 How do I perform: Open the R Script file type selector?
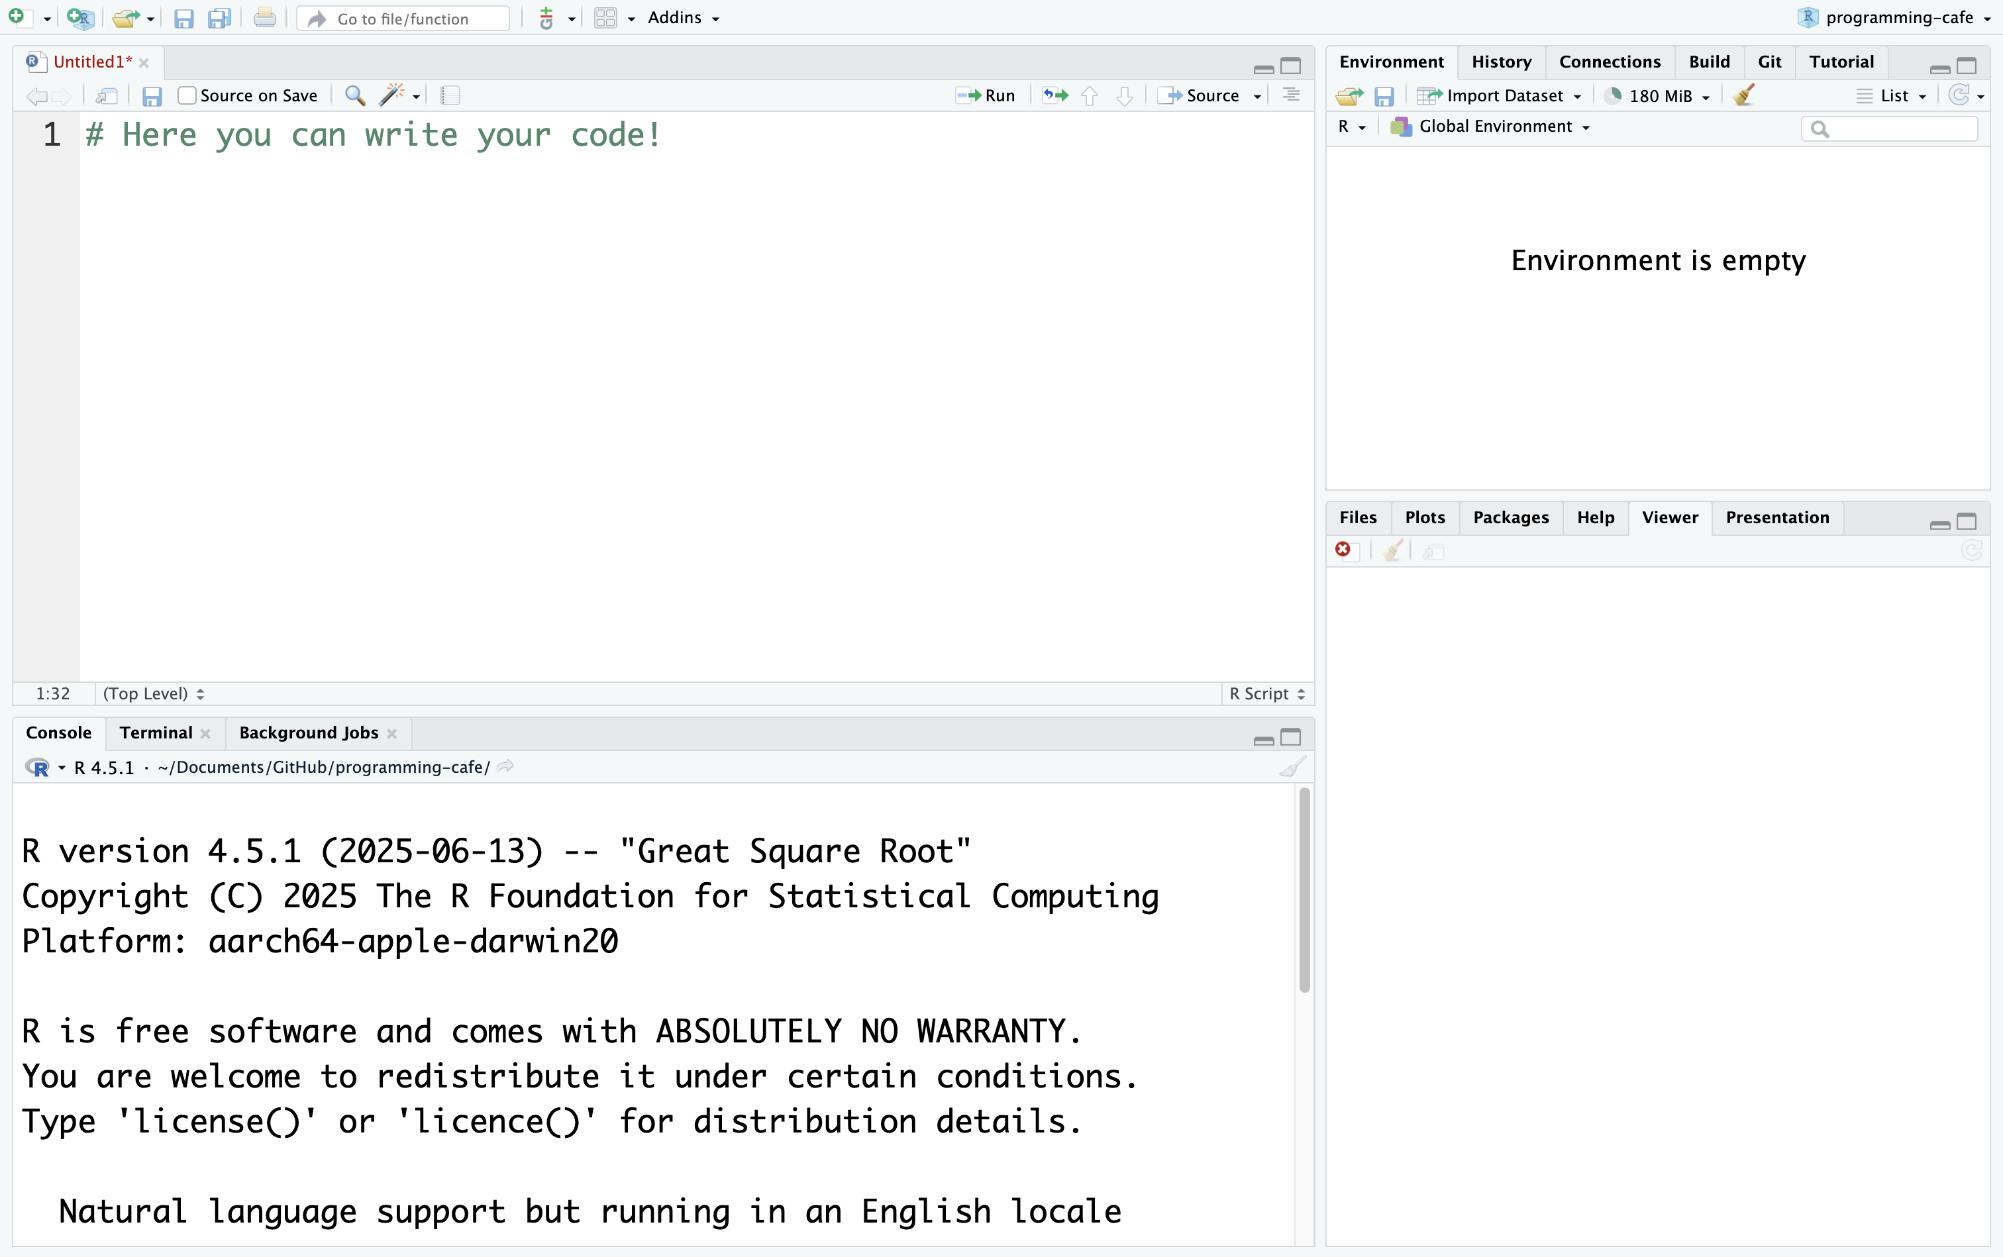click(x=1266, y=693)
